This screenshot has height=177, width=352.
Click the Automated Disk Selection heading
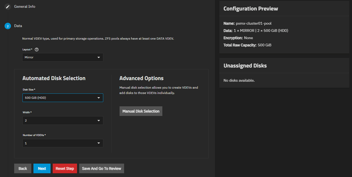point(54,78)
